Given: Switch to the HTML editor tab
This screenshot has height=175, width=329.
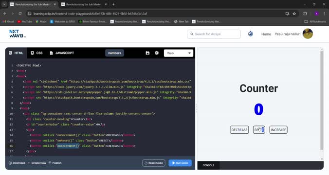Looking at the screenshot, I should coord(16,53).
